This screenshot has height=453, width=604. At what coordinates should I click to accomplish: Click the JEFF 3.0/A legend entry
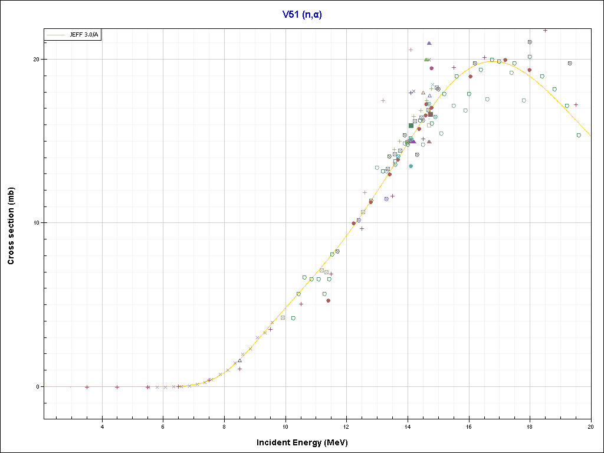point(83,35)
